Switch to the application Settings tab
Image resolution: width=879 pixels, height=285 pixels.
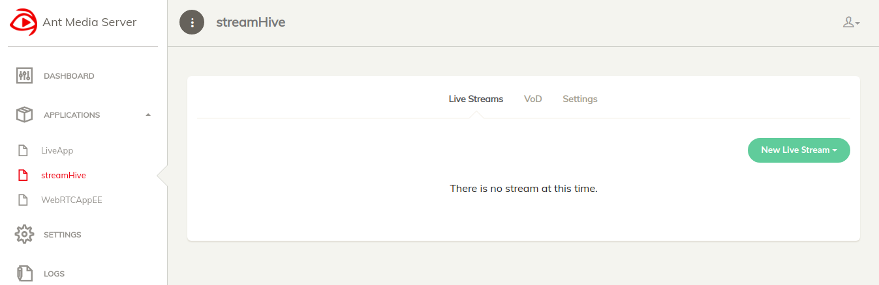pyautogui.click(x=580, y=99)
